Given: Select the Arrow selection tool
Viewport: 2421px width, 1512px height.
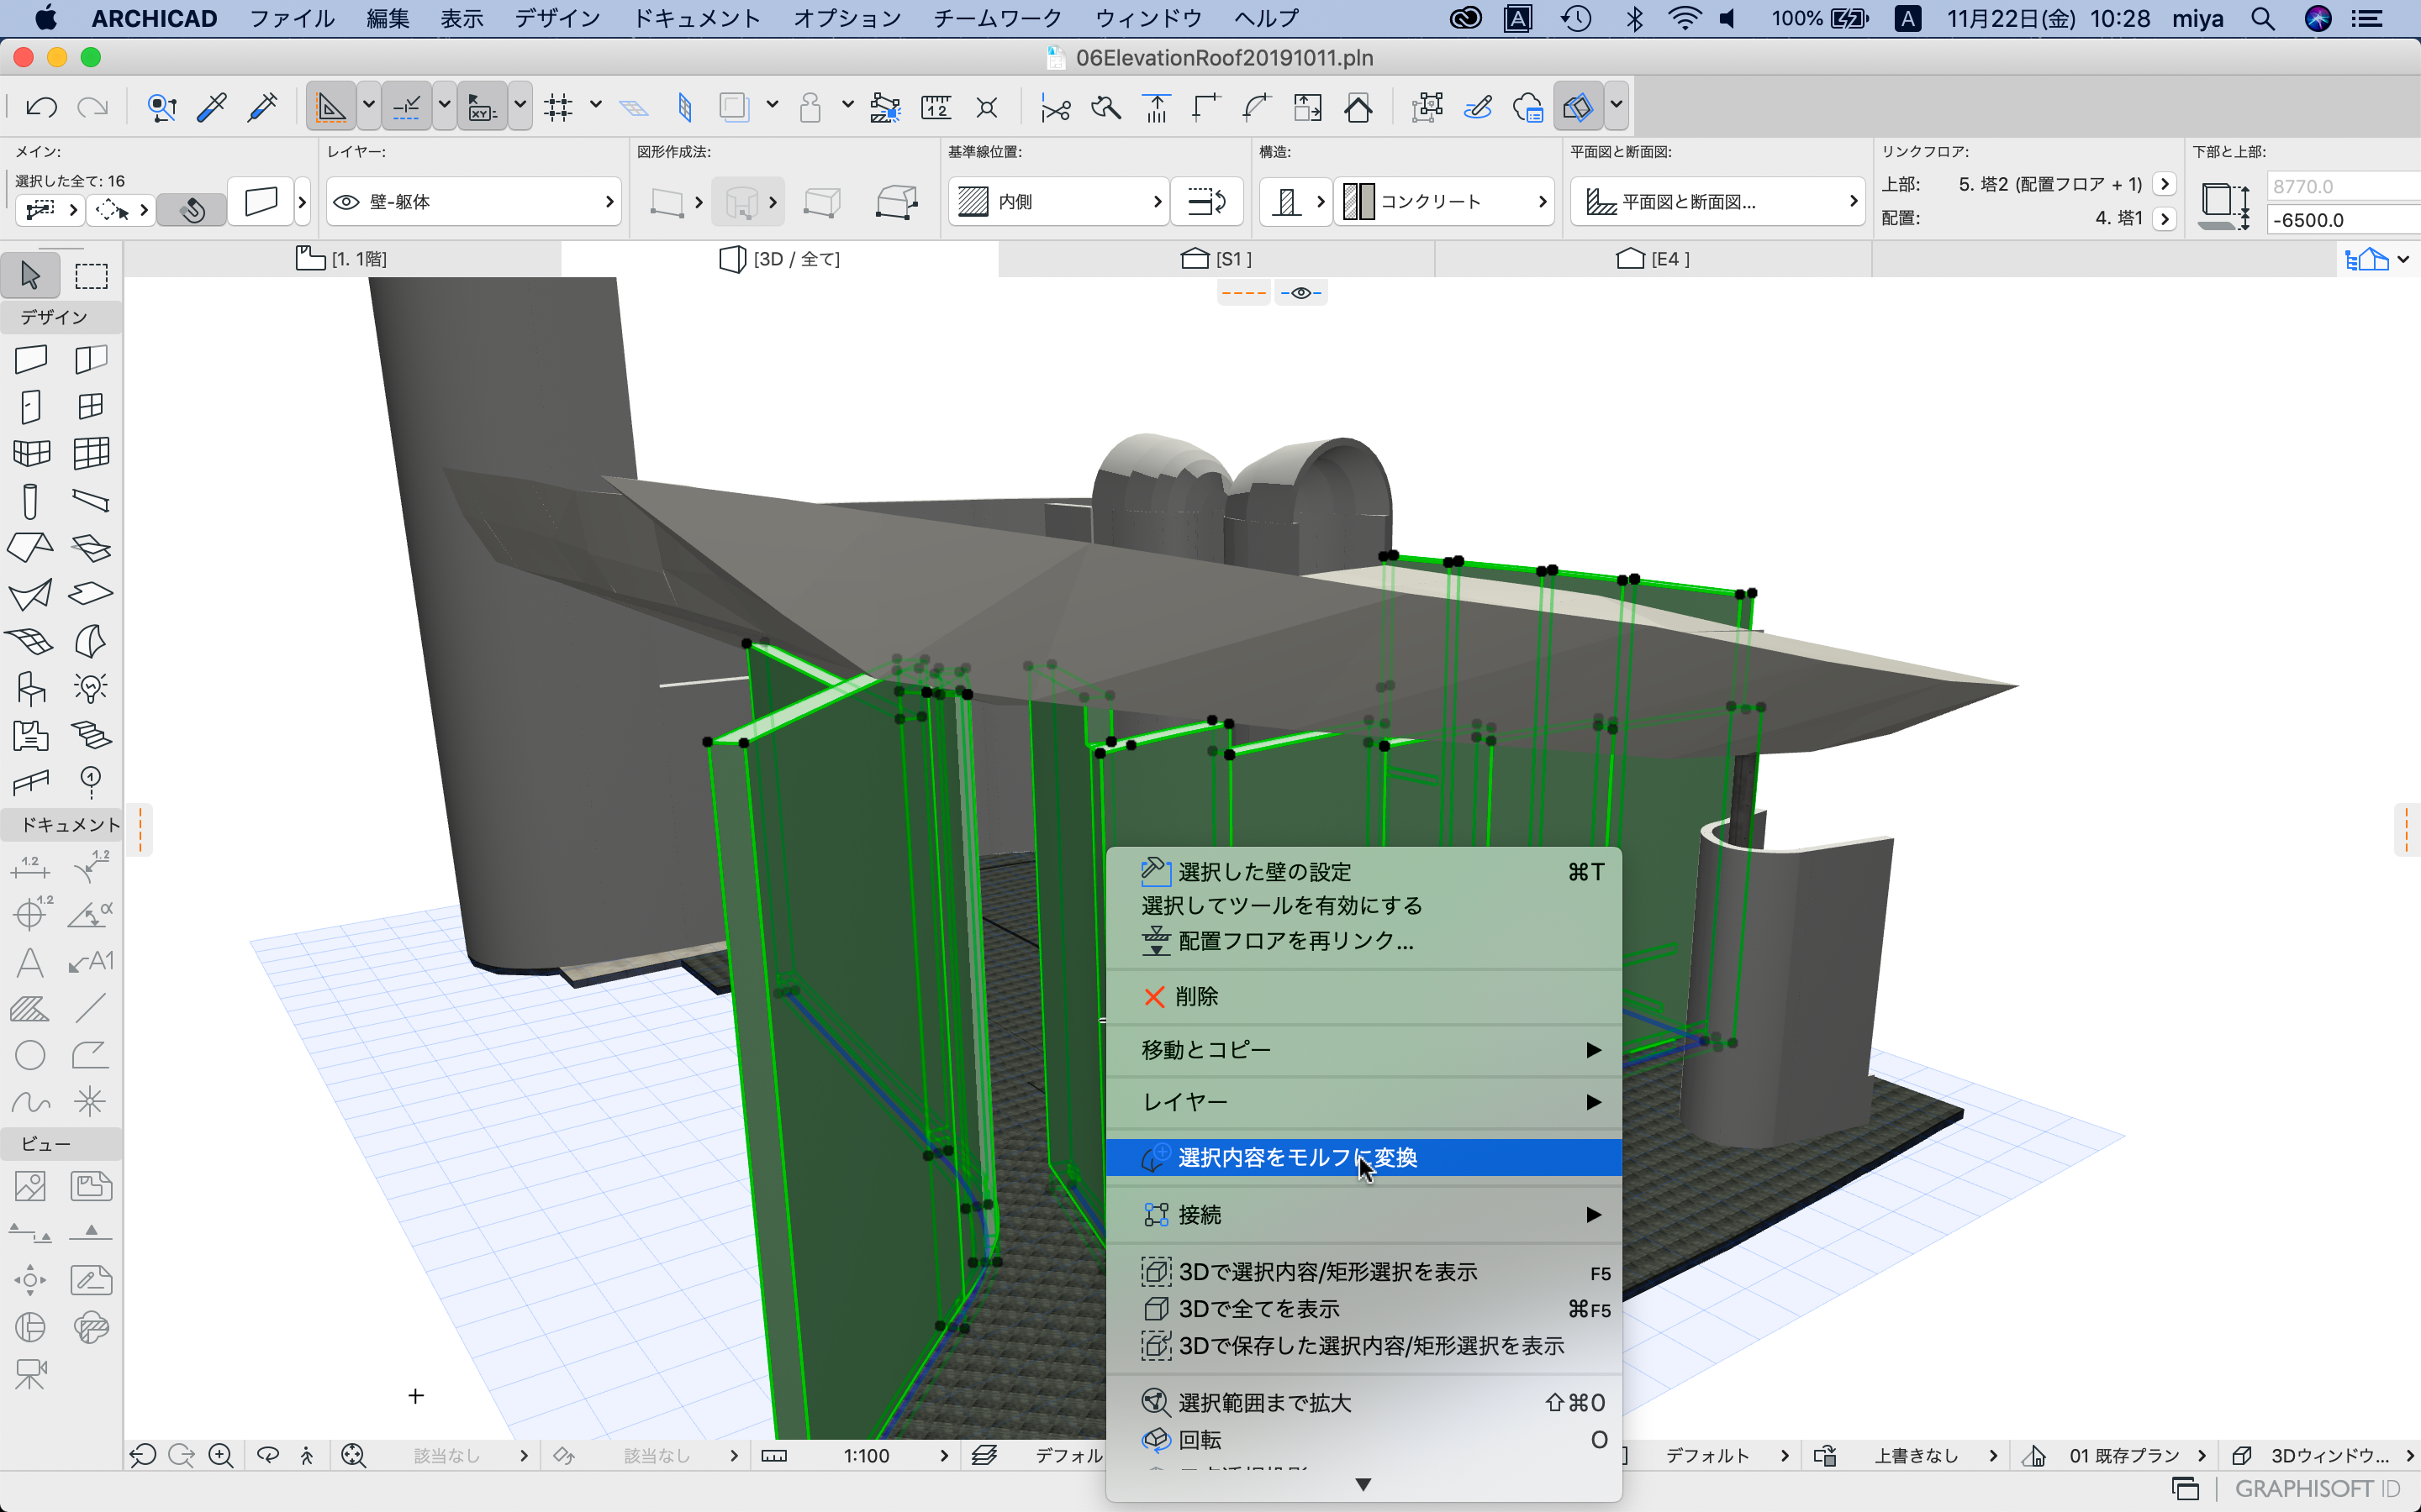Looking at the screenshot, I should pos(30,275).
